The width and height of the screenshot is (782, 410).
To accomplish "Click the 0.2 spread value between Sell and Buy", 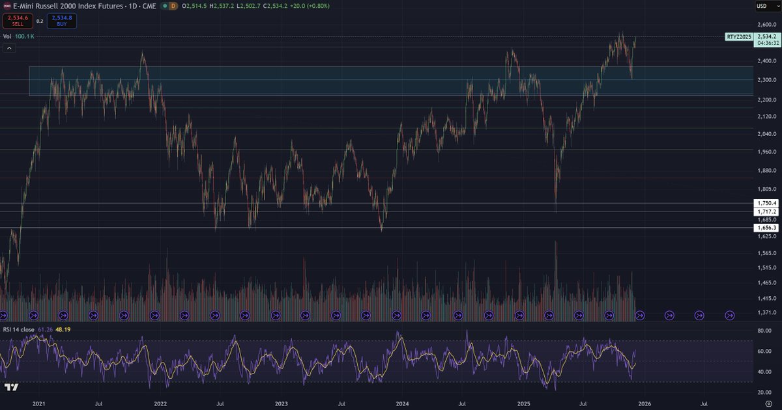I will (40, 21).
